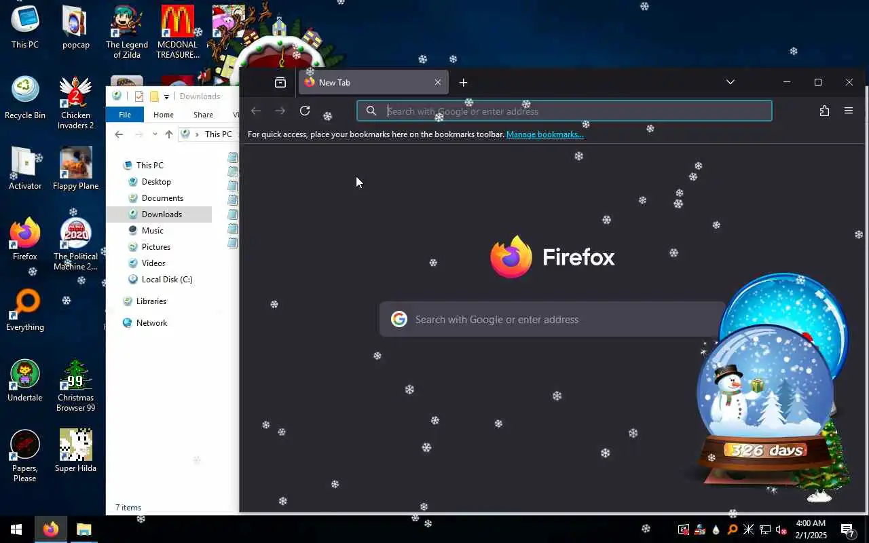Viewport: 869px width, 543px height.
Task: Click Properties icon in Explorer quick access toolbar
Action: (139, 96)
